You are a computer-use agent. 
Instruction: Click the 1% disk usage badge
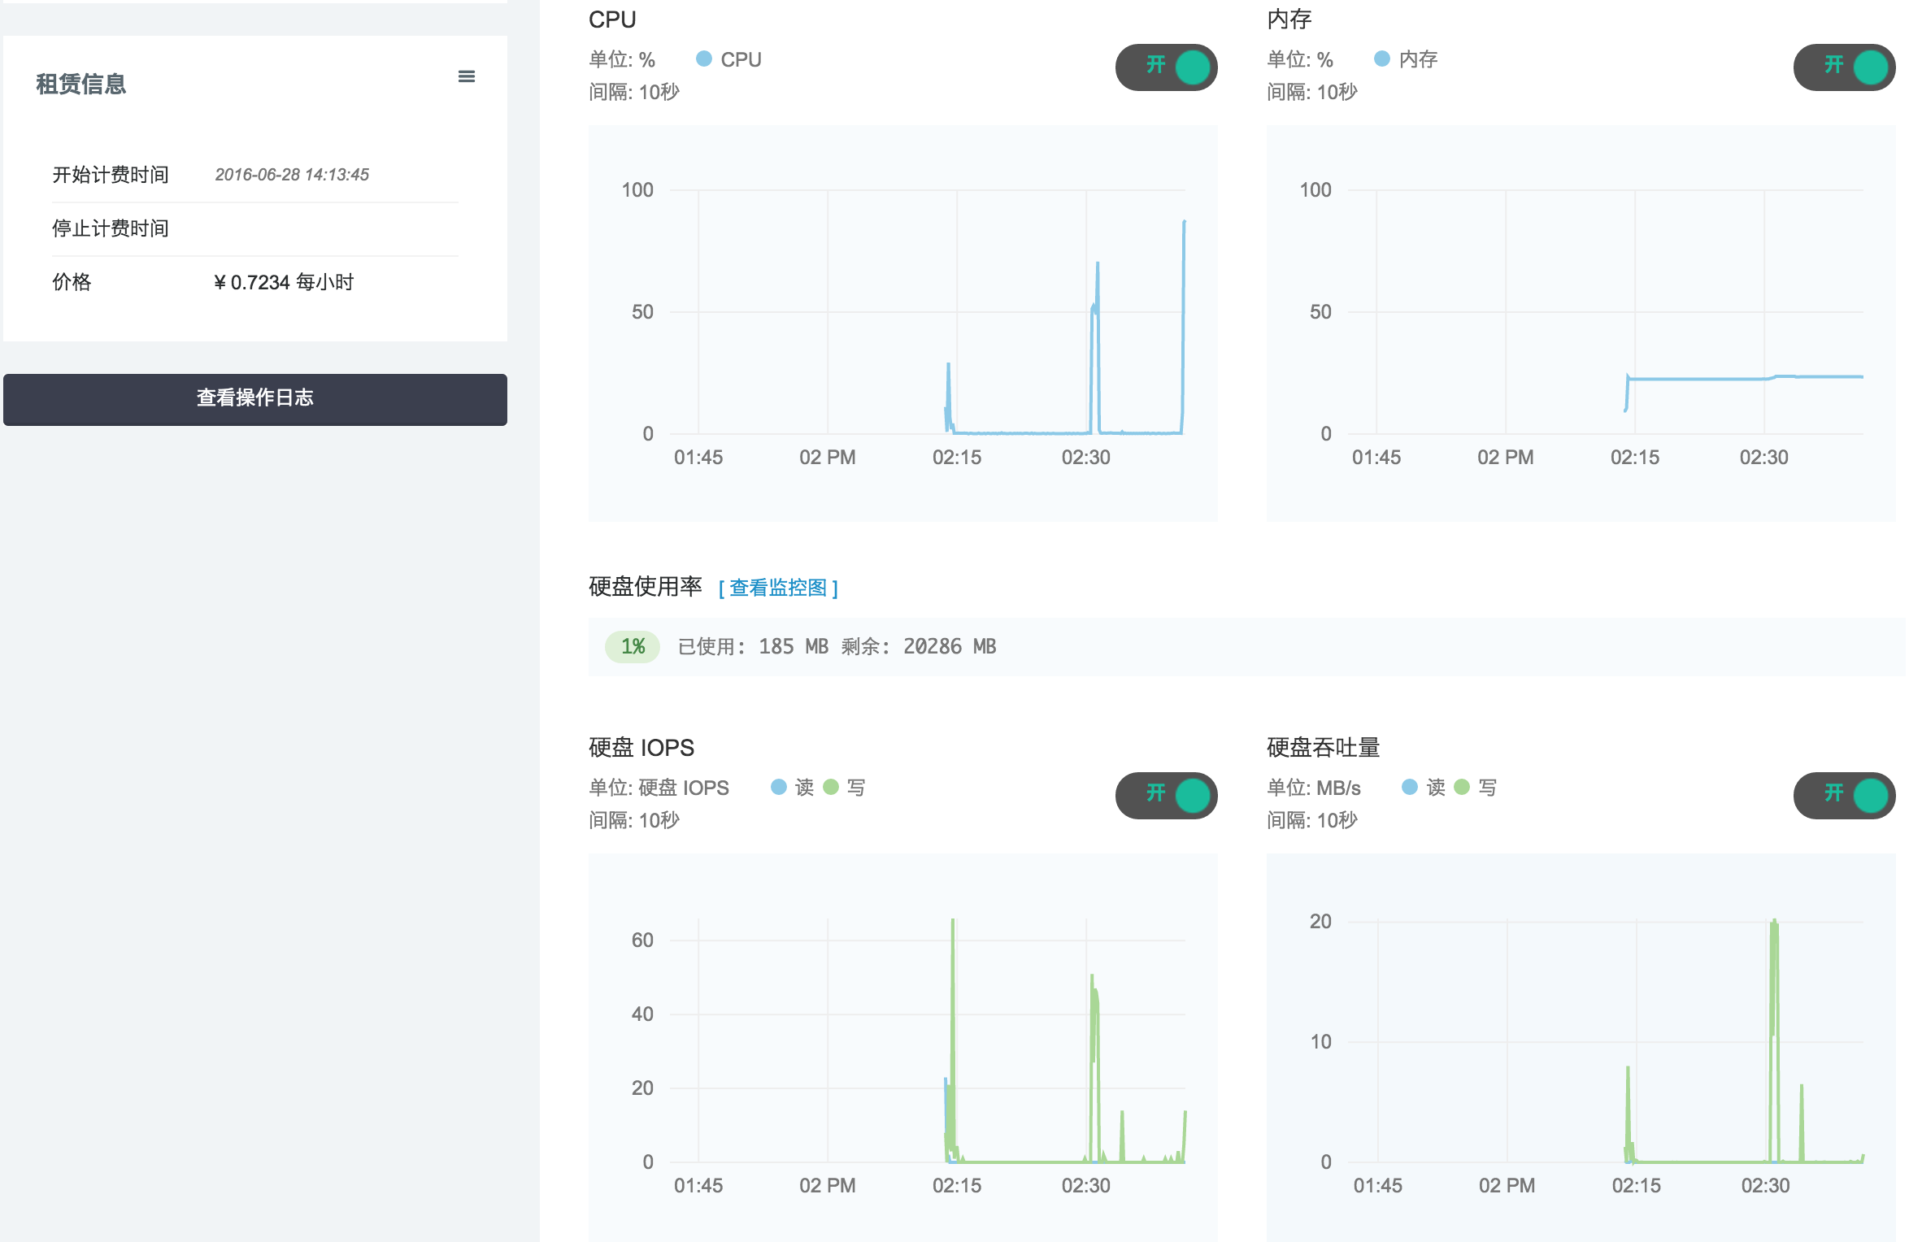tap(633, 647)
